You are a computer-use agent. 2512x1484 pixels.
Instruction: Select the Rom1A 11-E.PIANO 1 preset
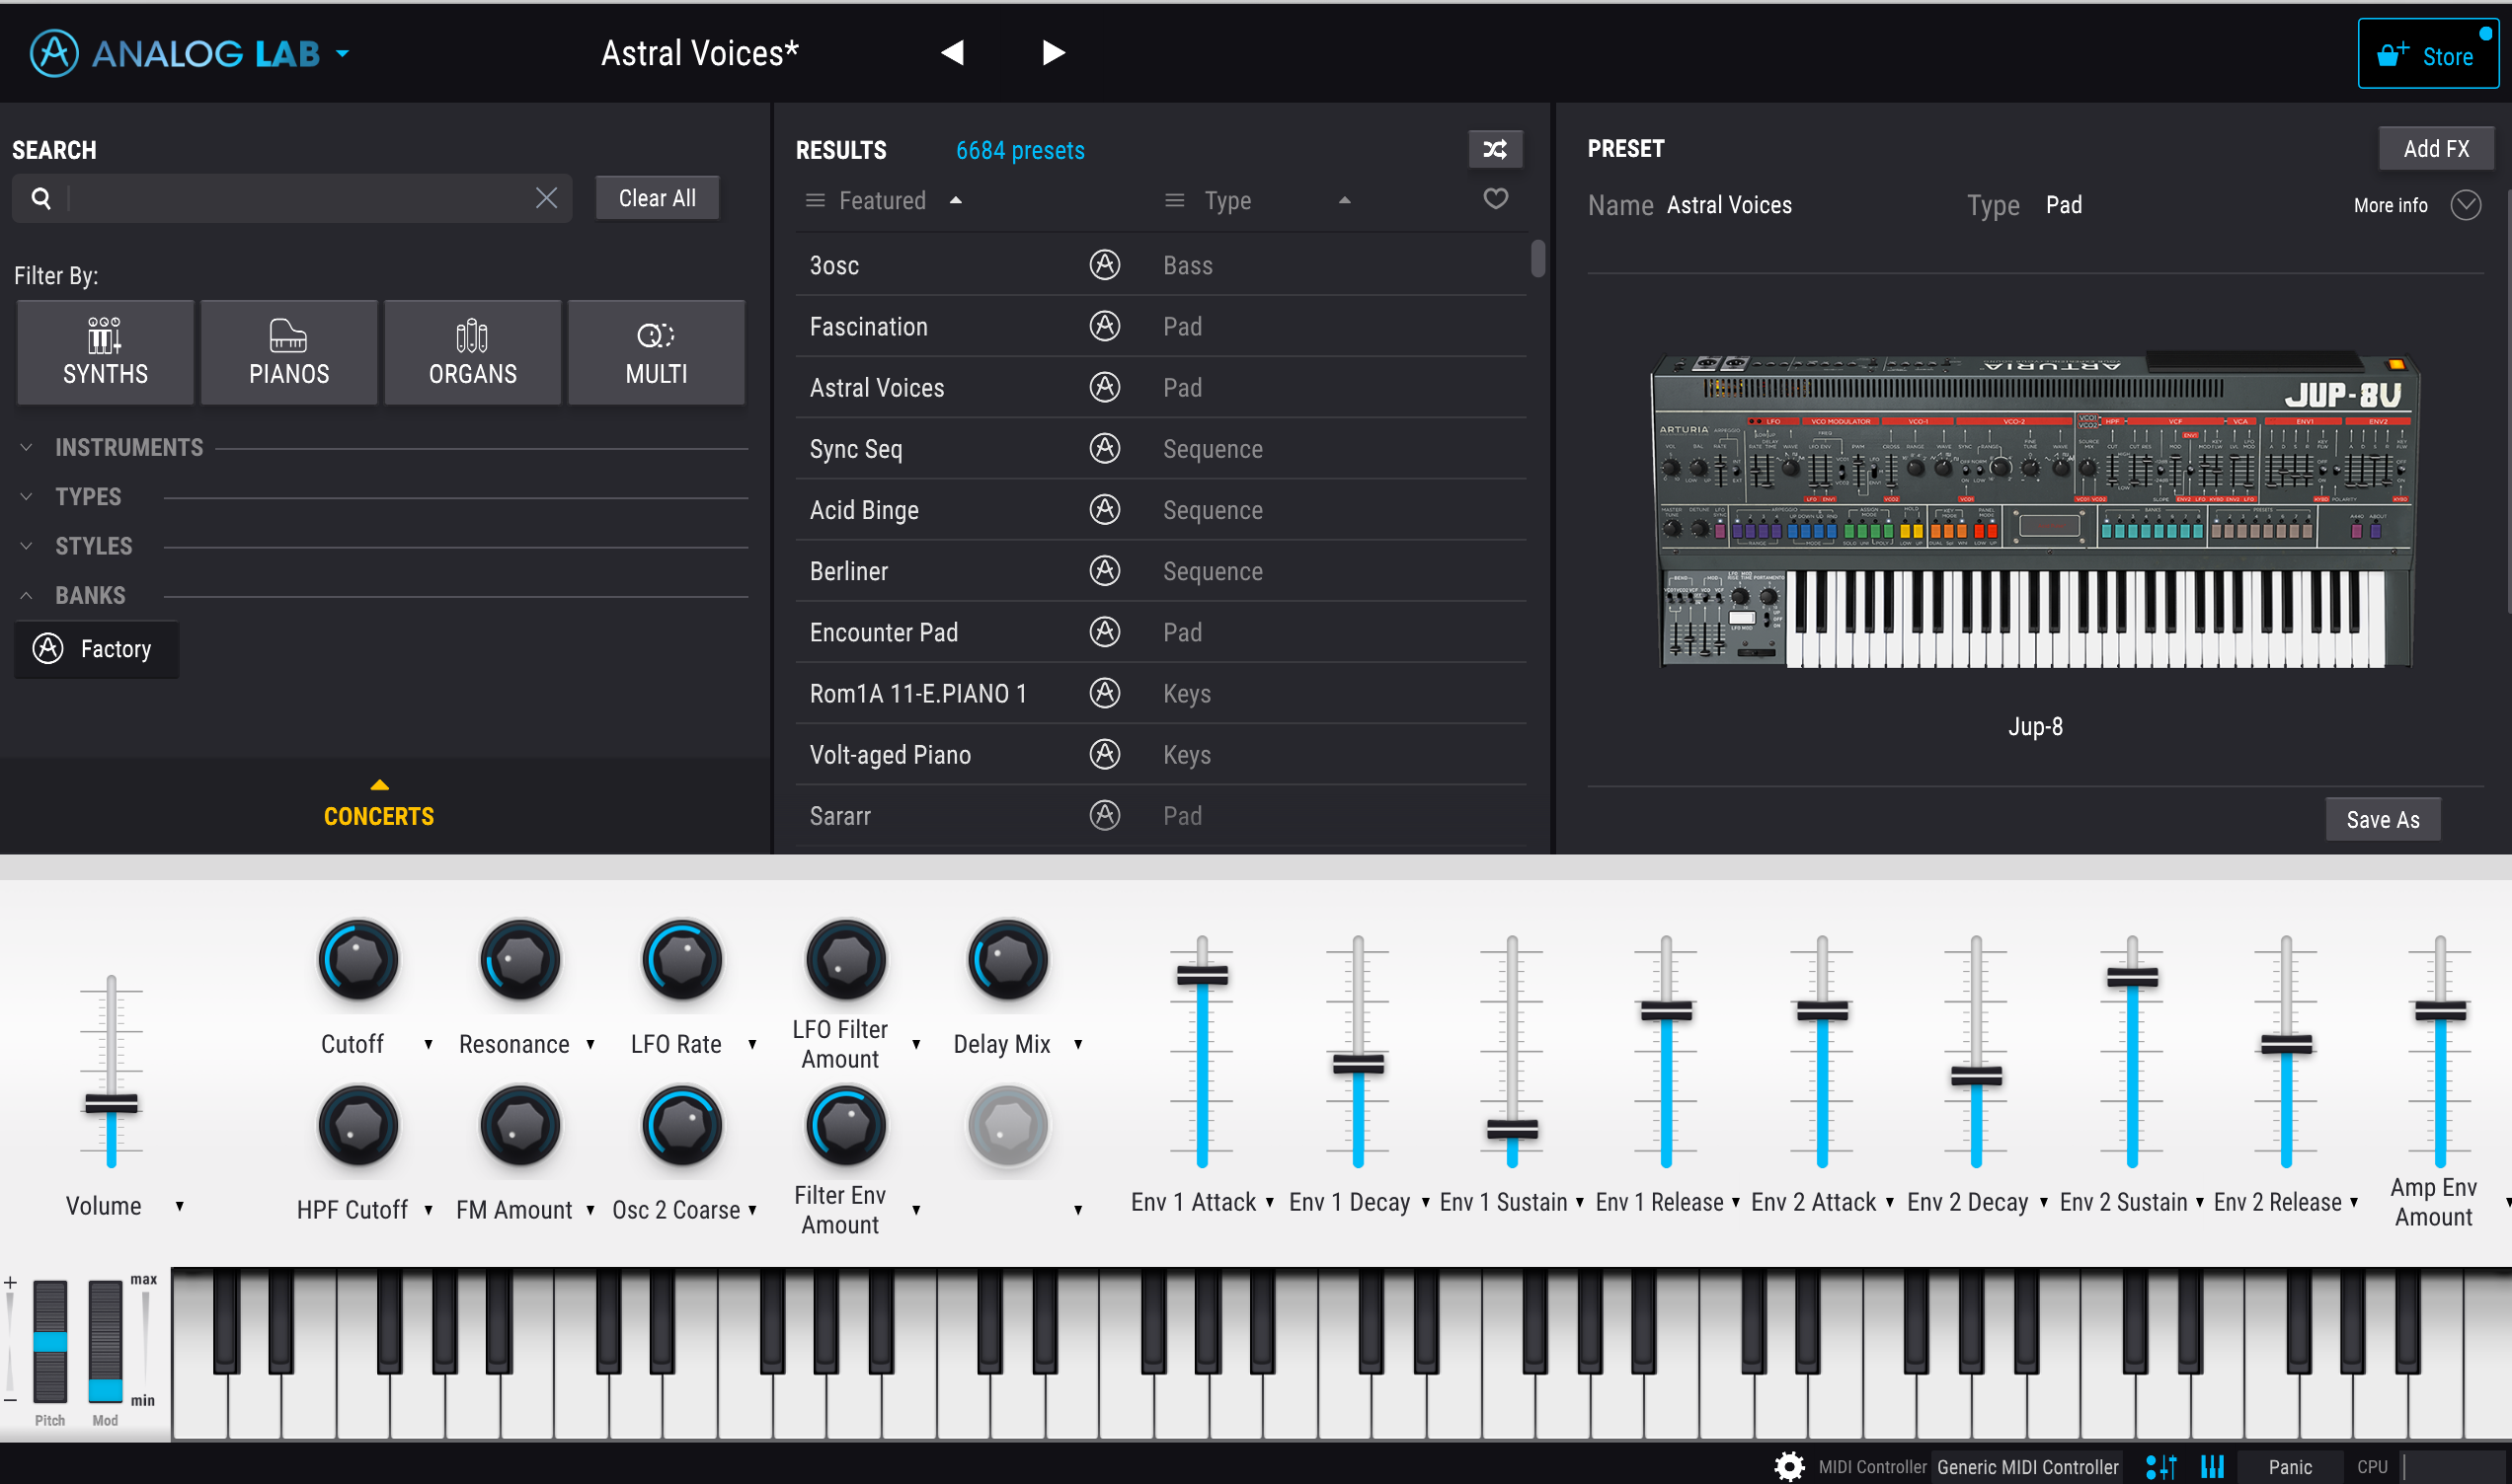click(x=1160, y=693)
